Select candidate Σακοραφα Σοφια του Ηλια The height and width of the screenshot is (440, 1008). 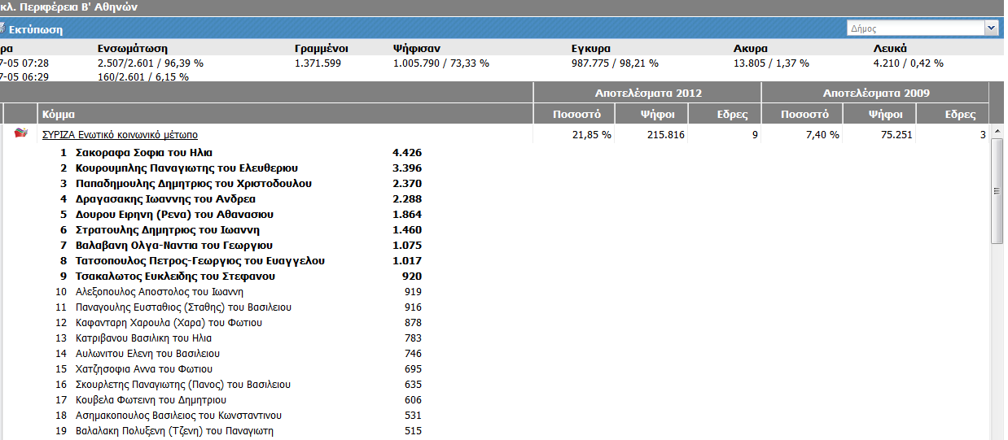pos(143,153)
